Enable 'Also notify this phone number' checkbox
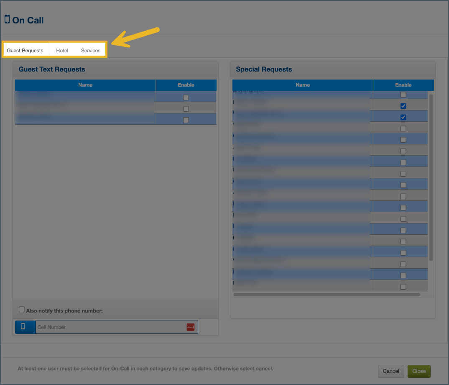Image resolution: width=449 pixels, height=385 pixels. pos(22,310)
